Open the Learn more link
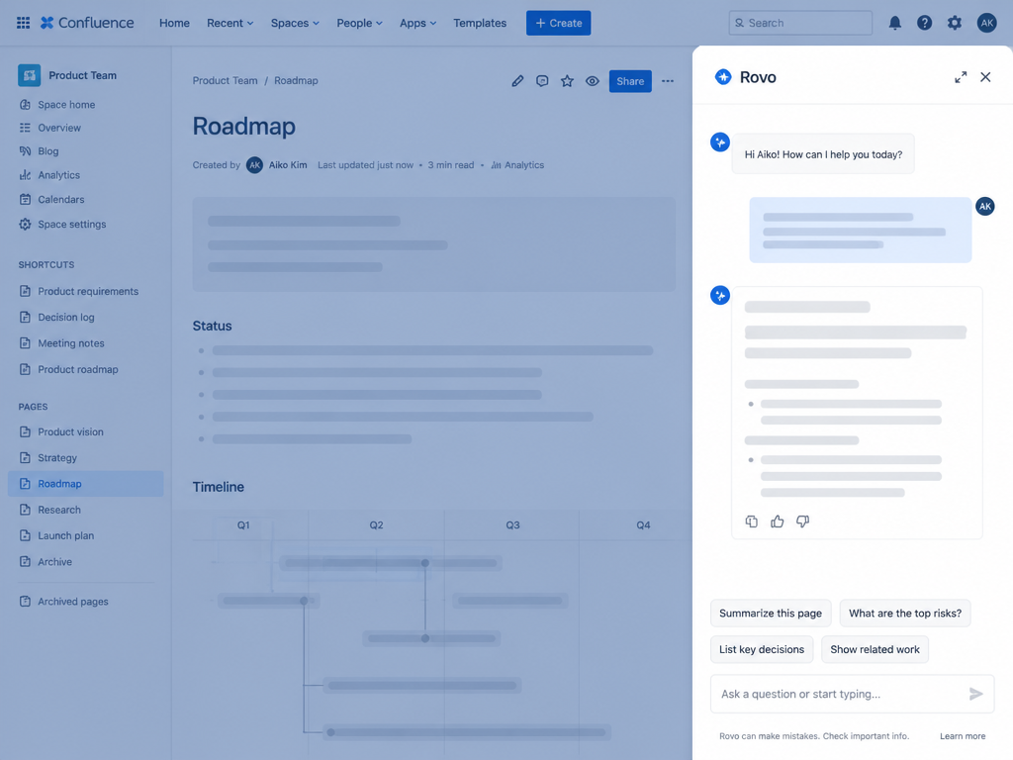The width and height of the screenshot is (1013, 760). click(963, 736)
